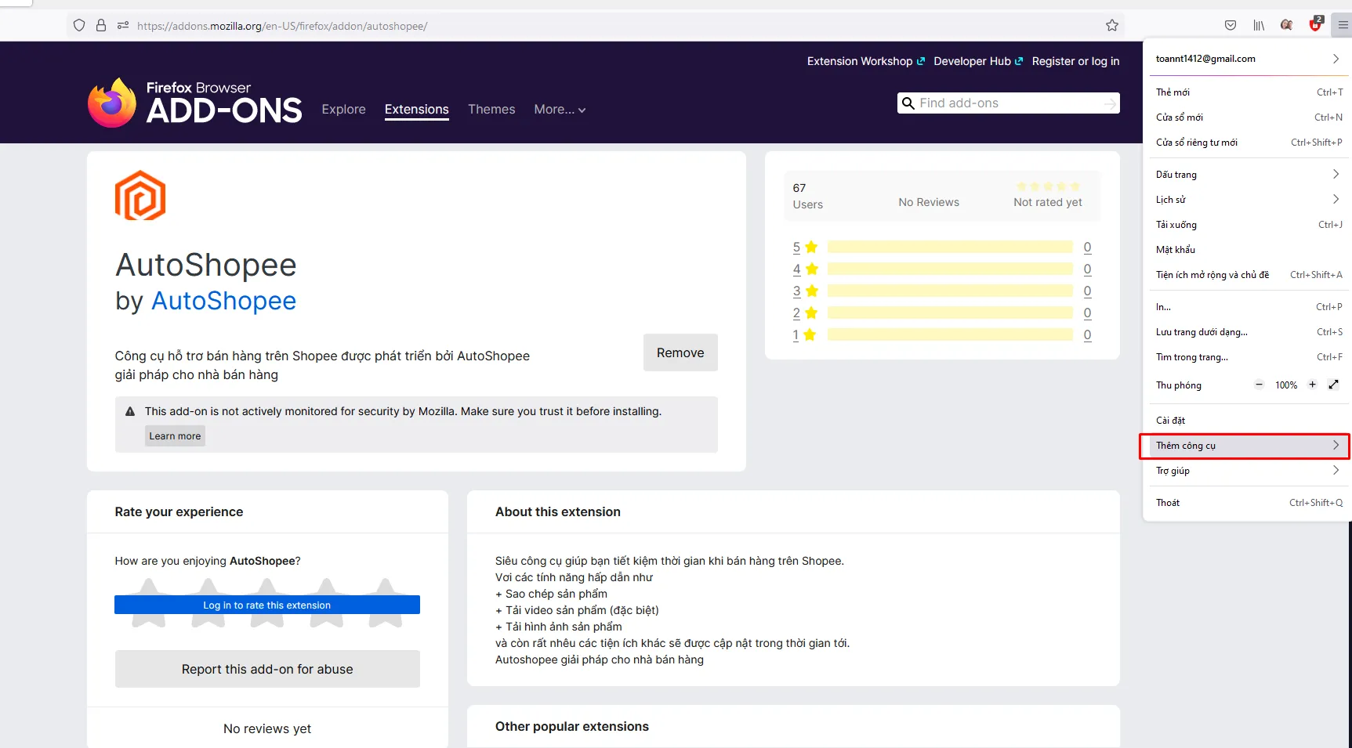This screenshot has width=1352, height=748.
Task: Close the hamburger application menu button
Action: click(x=1343, y=25)
